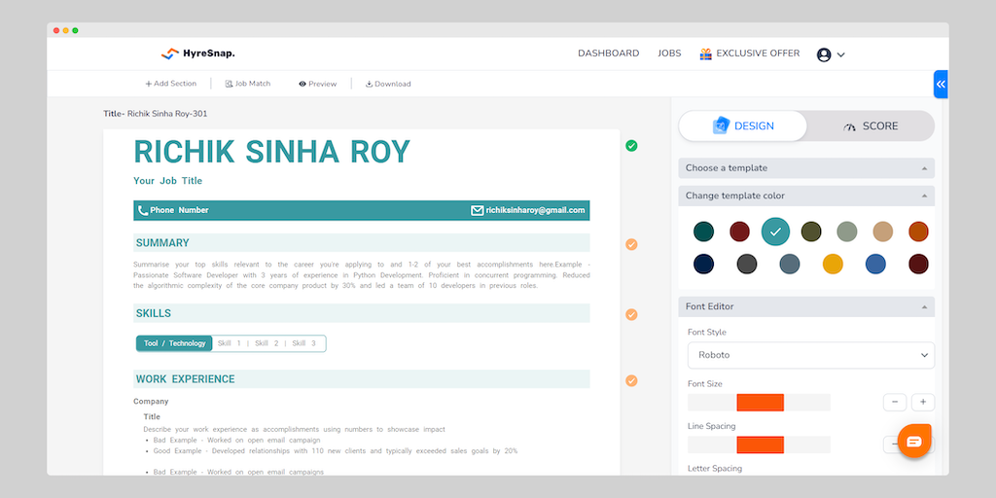Switch to the Score tab

tap(871, 125)
